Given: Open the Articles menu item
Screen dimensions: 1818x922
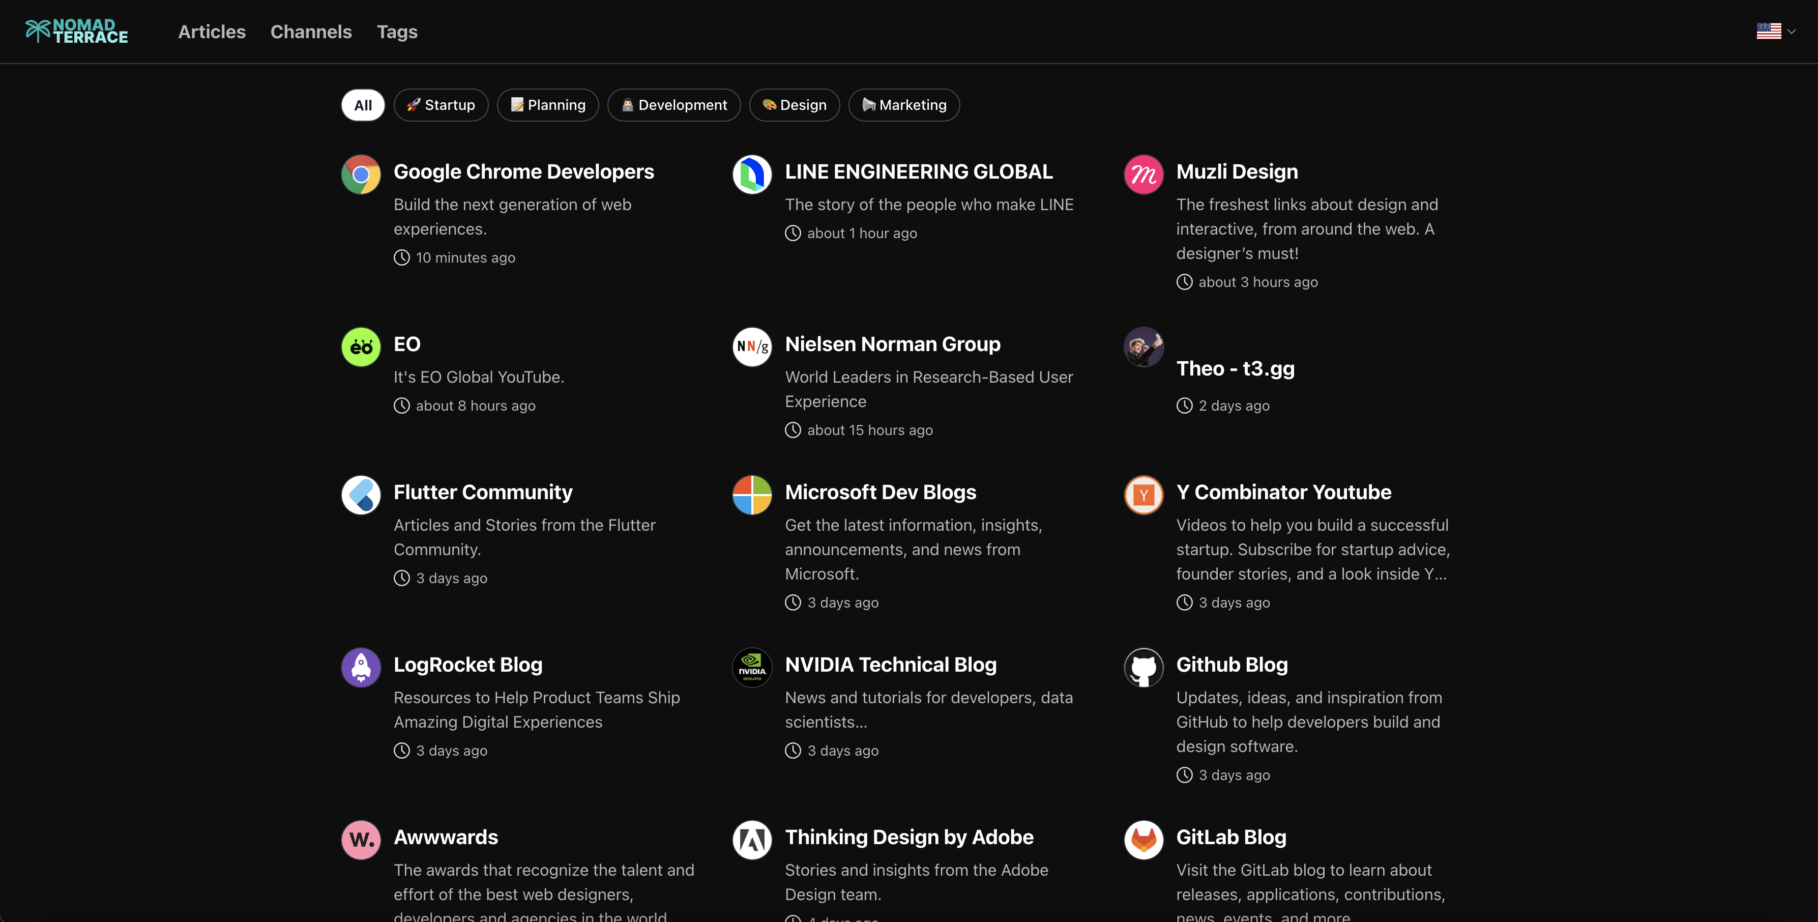Looking at the screenshot, I should (x=212, y=32).
